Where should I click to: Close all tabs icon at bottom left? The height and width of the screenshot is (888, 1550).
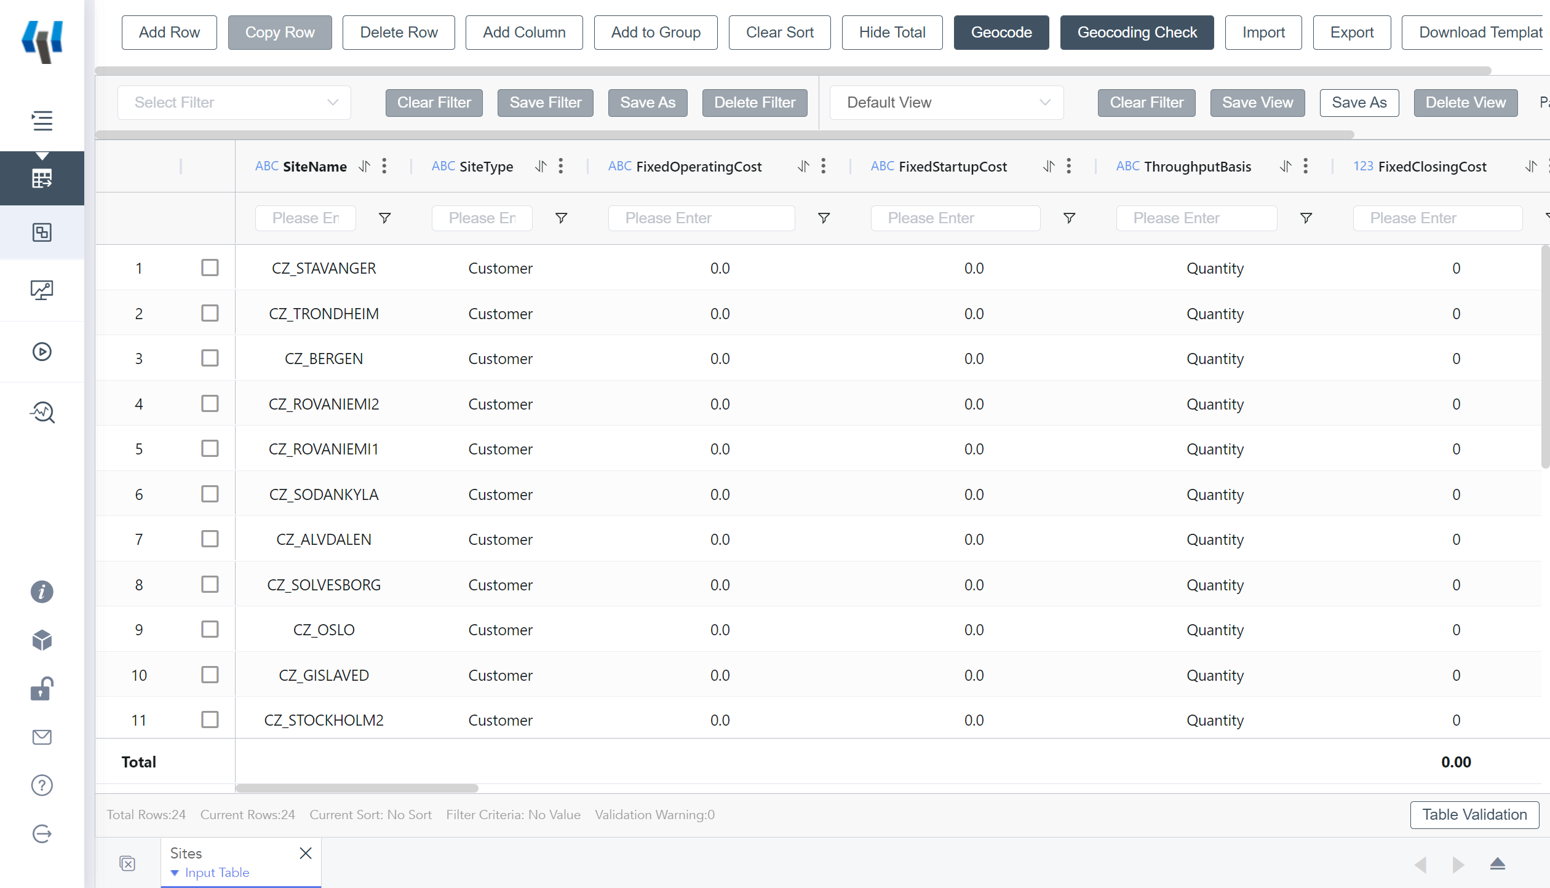point(127,863)
